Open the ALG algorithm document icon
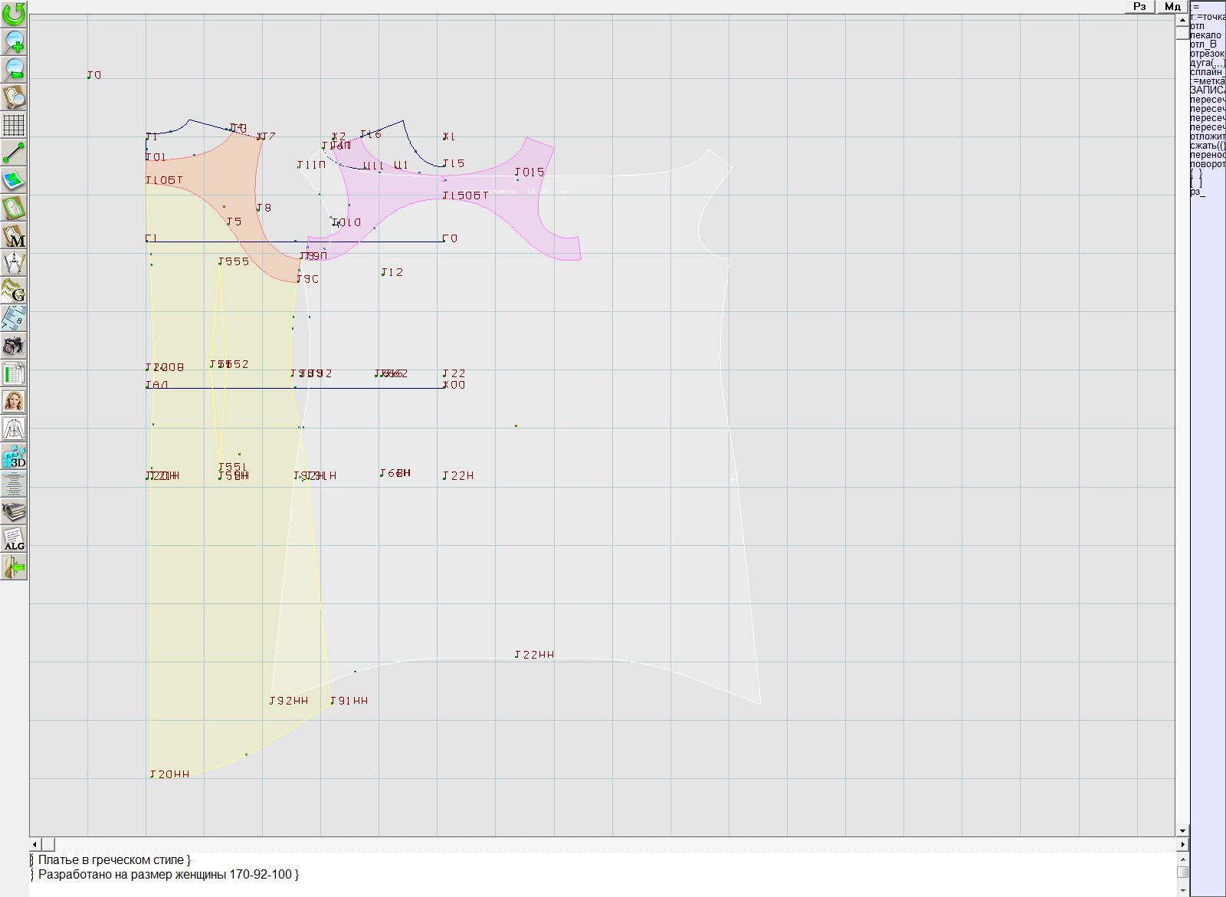Viewport: 1226px width, 897px height. [14, 539]
